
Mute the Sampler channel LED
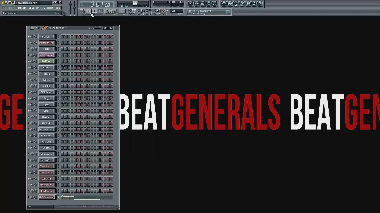click(x=29, y=37)
